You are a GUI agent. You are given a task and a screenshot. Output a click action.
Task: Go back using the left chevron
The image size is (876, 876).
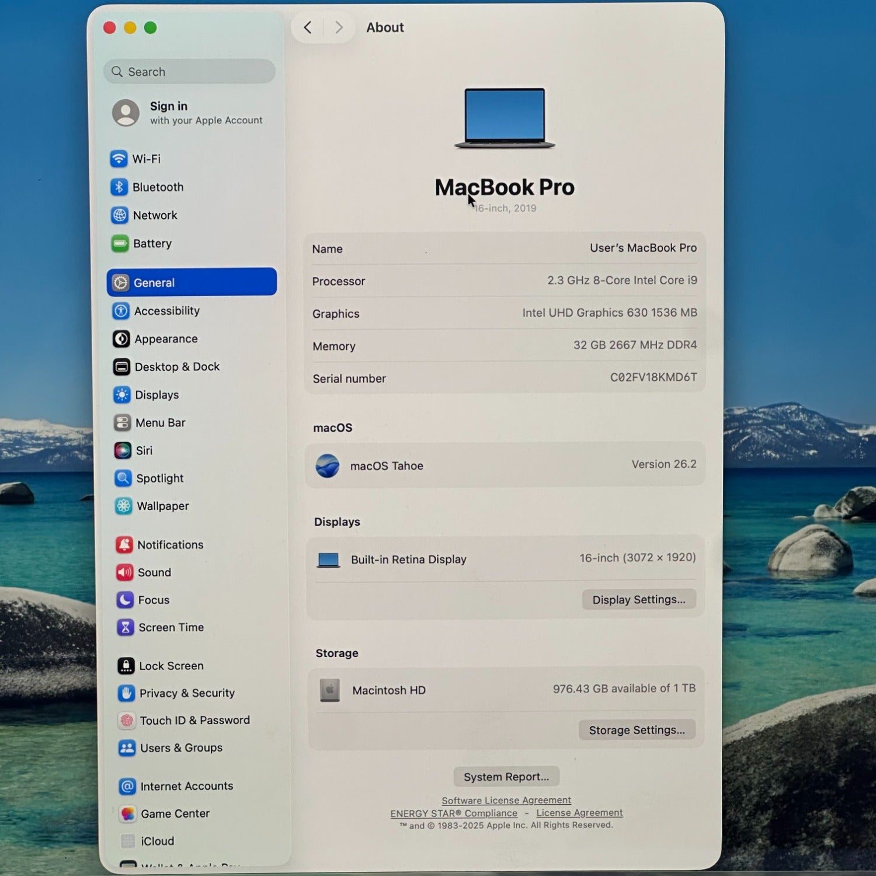[x=308, y=27]
